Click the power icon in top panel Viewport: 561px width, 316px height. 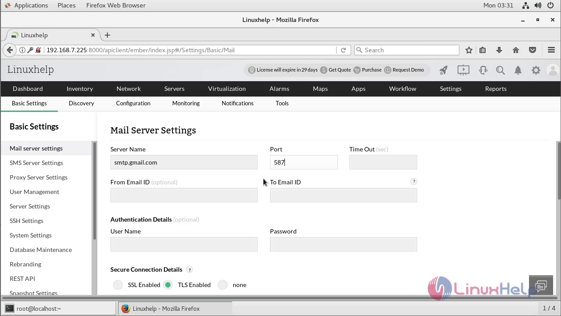tap(551, 5)
